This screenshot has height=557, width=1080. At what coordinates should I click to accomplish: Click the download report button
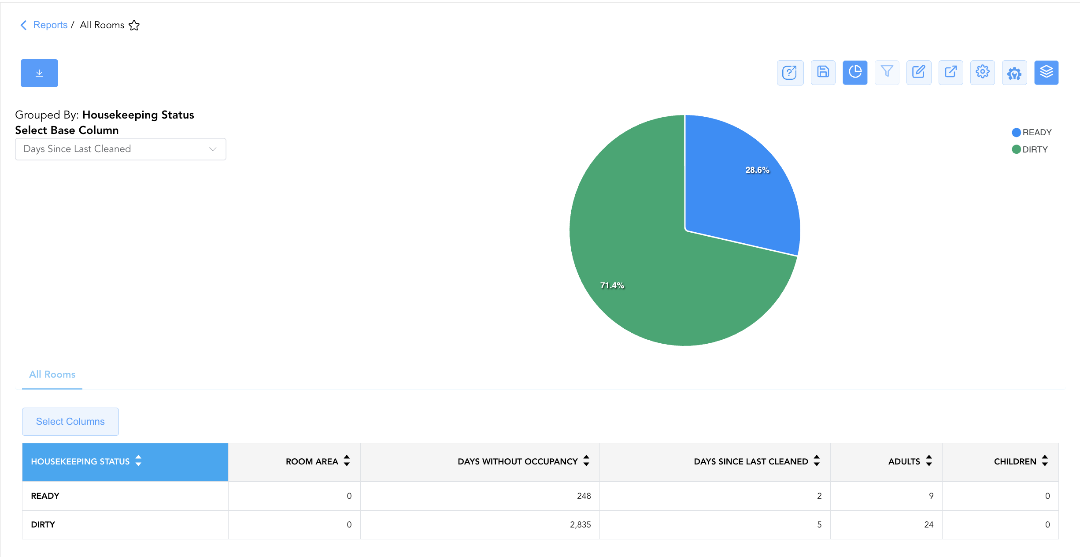39,73
